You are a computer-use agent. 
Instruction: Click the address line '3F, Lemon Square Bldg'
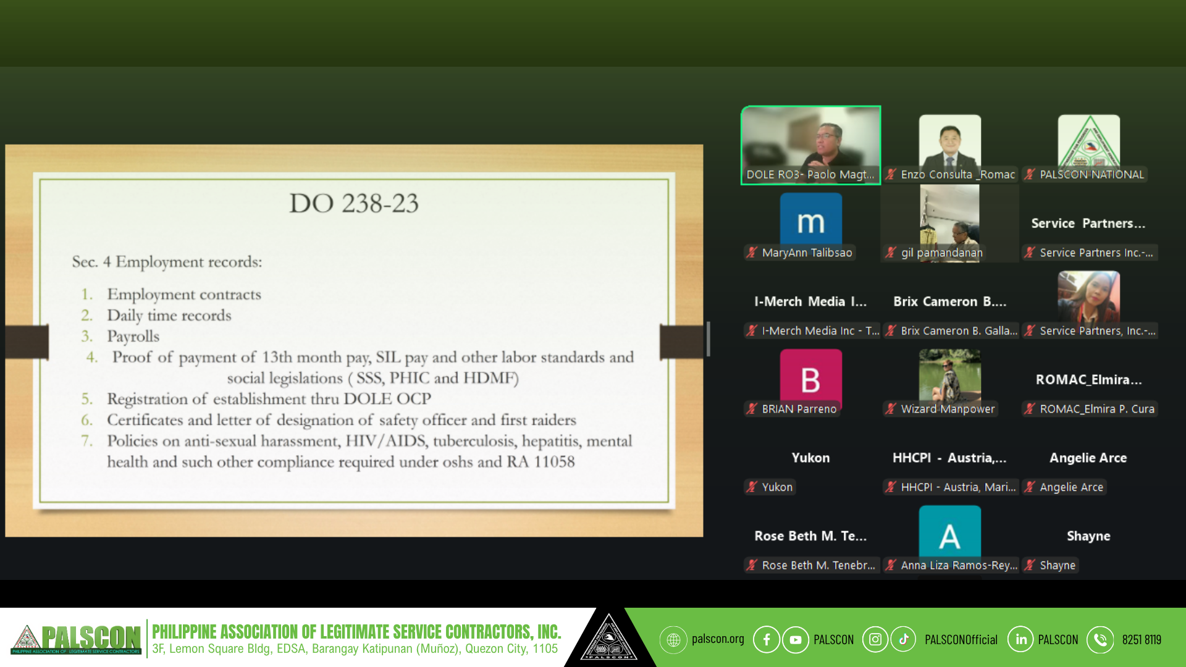[x=355, y=649]
